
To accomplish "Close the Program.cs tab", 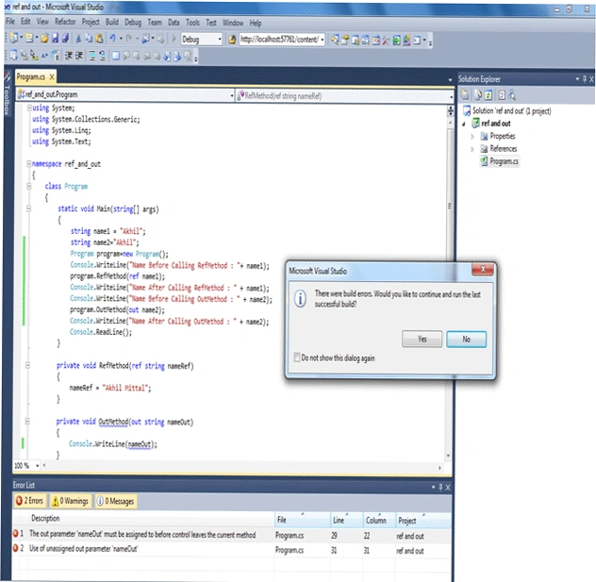I will coord(52,77).
